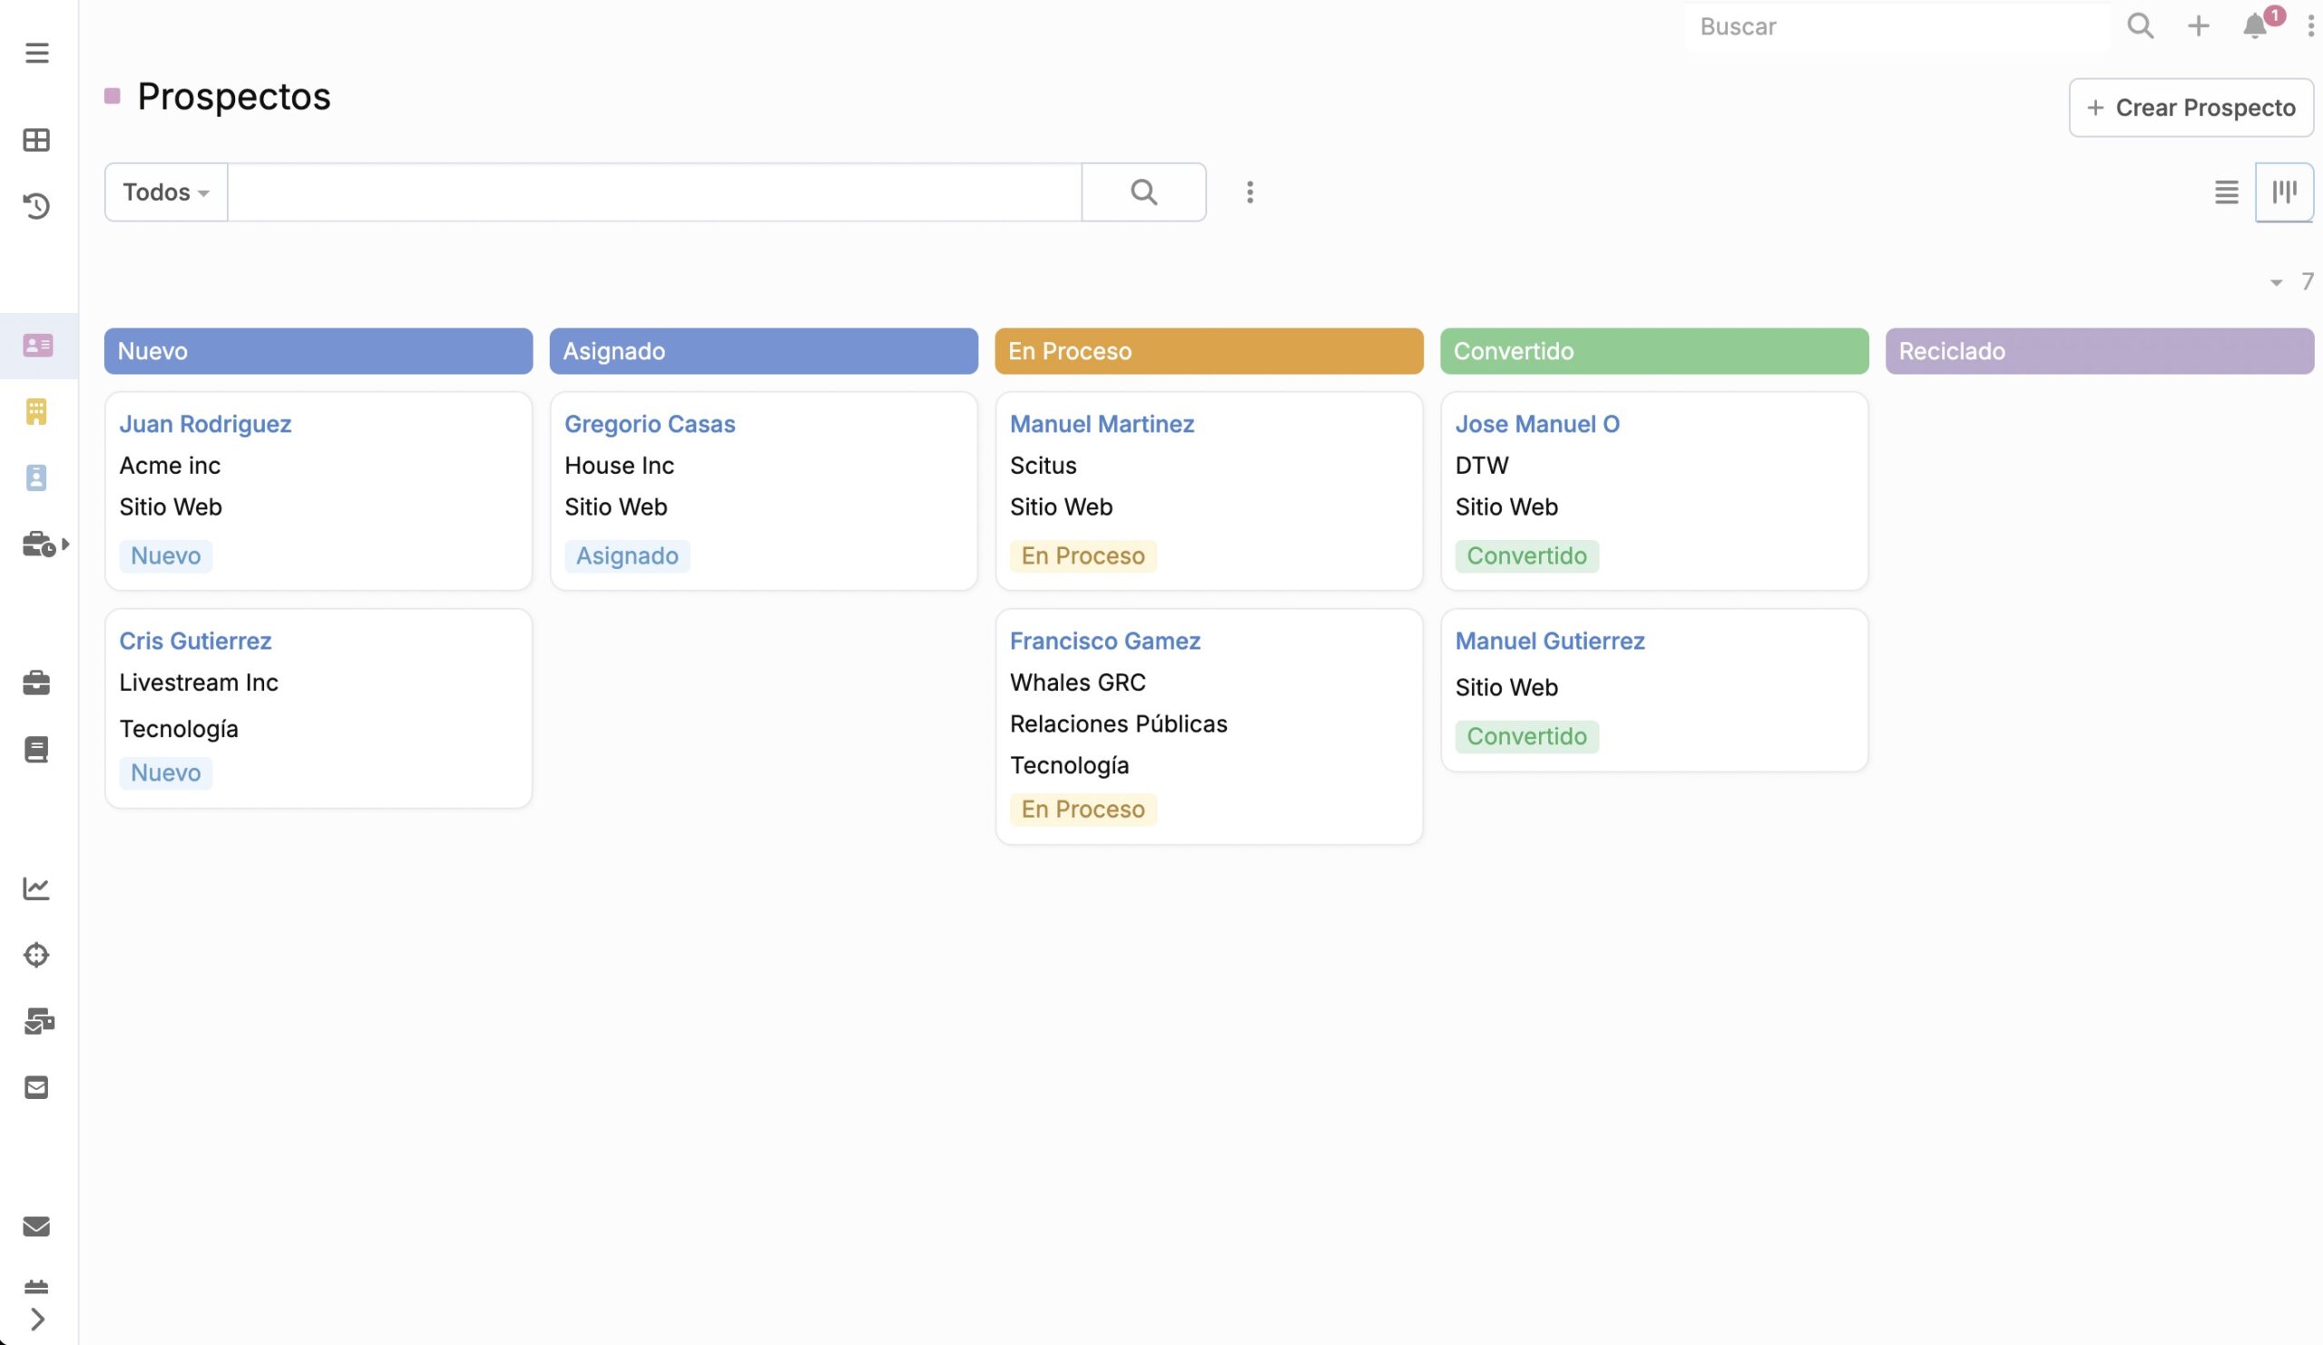Click the Asignado status badge on Gregorio Casas
Screen dimensions: 2323x1345
[627, 556]
